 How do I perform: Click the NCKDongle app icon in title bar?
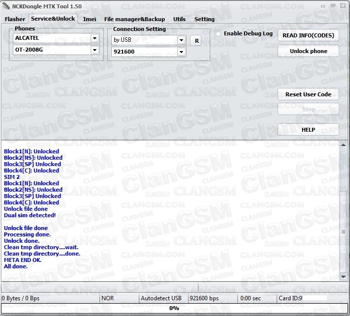pyautogui.click(x=6, y=6)
